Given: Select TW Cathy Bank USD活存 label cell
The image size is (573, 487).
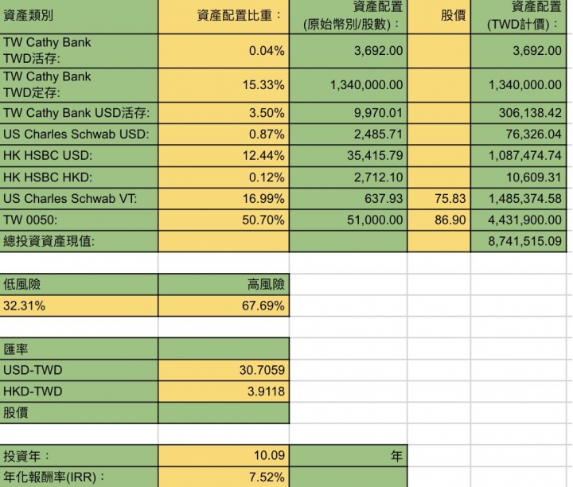Looking at the screenshot, I should (79, 113).
